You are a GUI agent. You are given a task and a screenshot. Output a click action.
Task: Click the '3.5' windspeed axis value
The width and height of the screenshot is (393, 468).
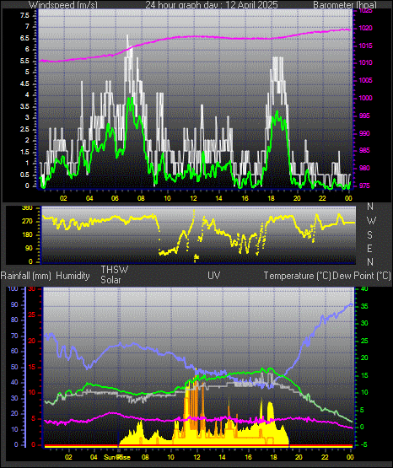[24, 106]
